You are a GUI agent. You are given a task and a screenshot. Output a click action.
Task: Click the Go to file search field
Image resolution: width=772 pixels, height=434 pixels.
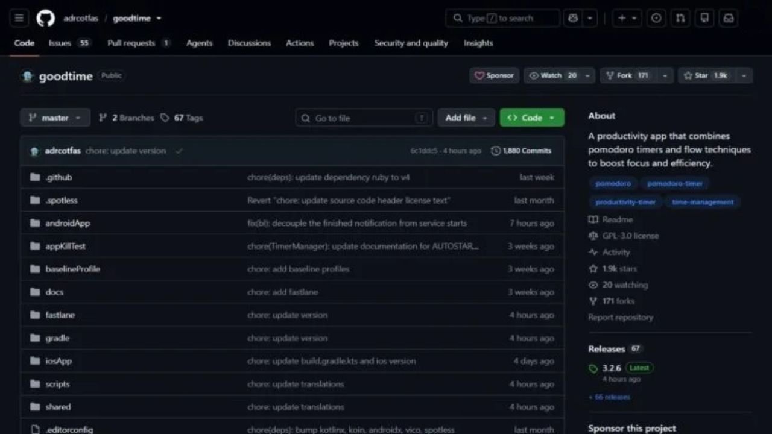(364, 118)
